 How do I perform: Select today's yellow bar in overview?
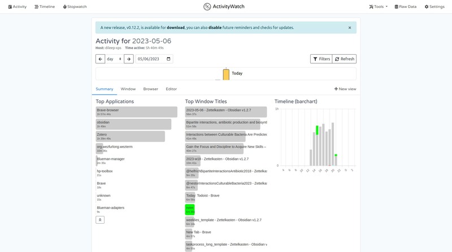[226, 75]
